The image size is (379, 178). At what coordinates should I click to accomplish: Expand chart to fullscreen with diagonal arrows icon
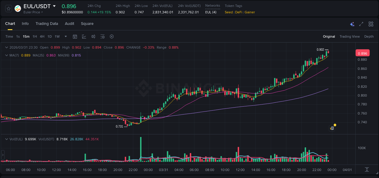click(x=361, y=24)
